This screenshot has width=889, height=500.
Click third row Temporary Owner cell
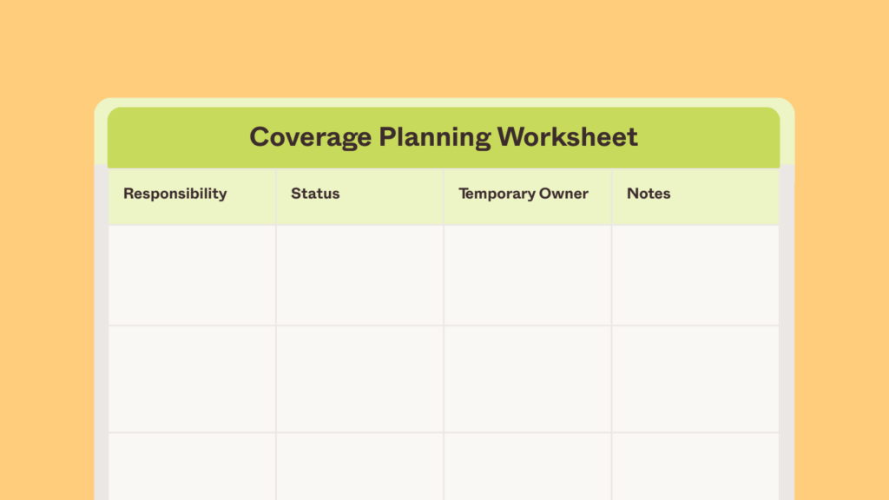tap(527, 467)
